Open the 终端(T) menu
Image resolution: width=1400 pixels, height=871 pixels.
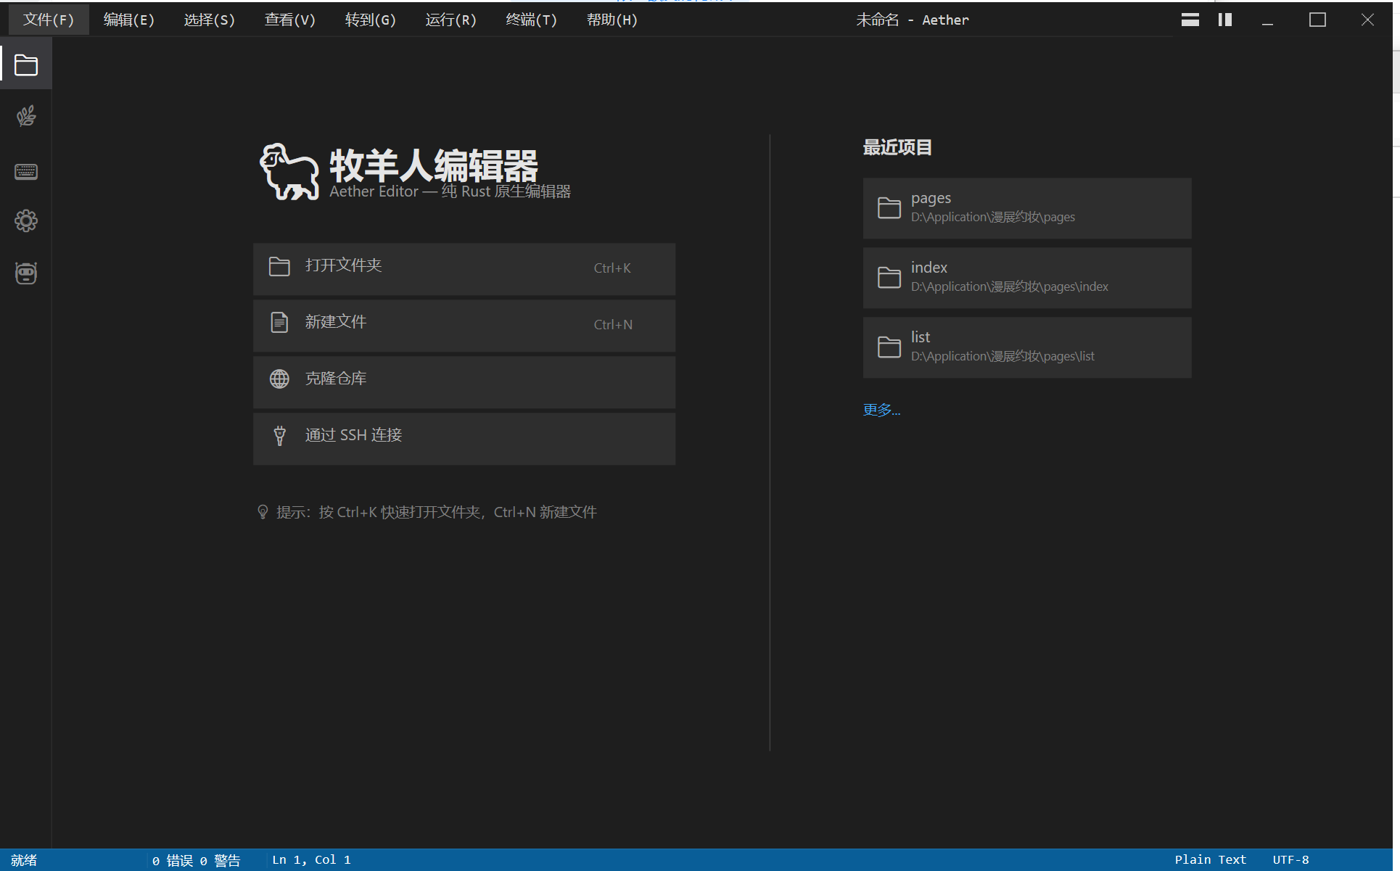coord(532,20)
